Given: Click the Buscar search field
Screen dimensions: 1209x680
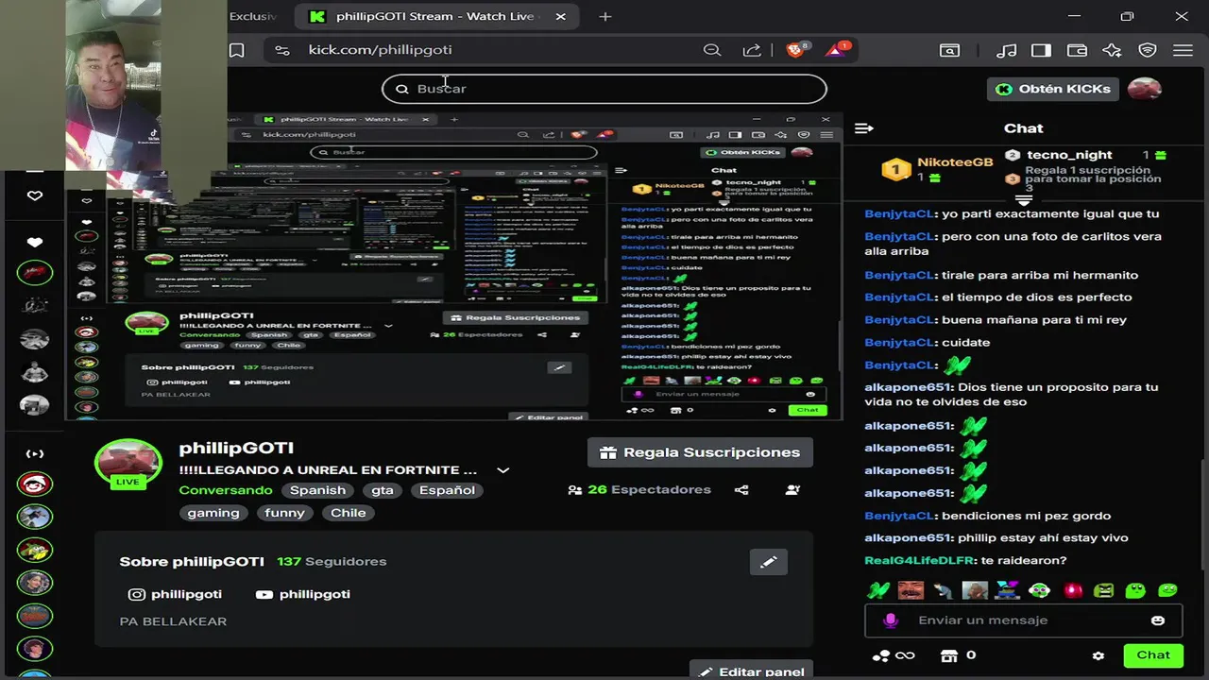Looking at the screenshot, I should click(604, 89).
